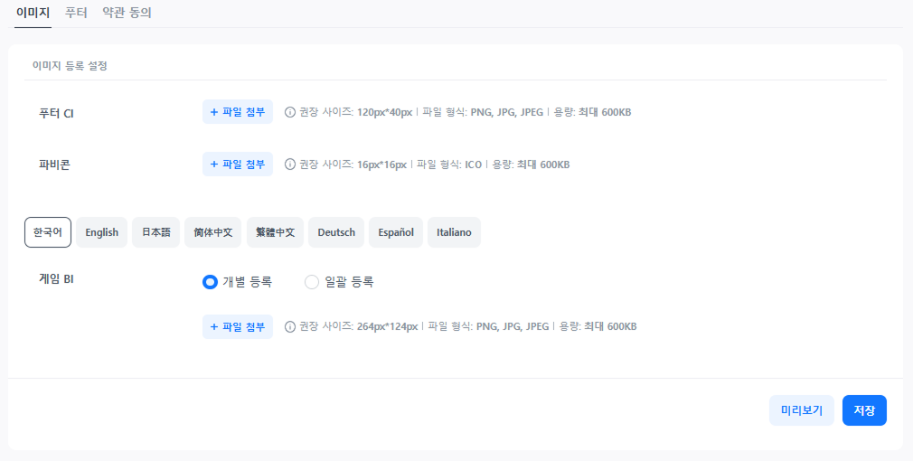This screenshot has height=461, width=913.
Task: Go to the 약관 동의 tab
Action: click(127, 13)
